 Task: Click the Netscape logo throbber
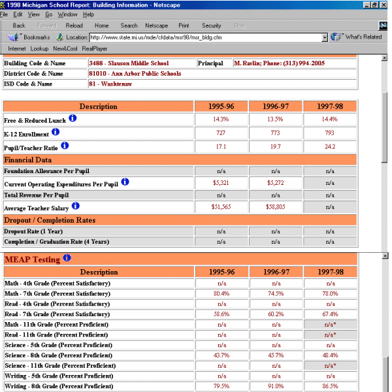click(x=382, y=25)
